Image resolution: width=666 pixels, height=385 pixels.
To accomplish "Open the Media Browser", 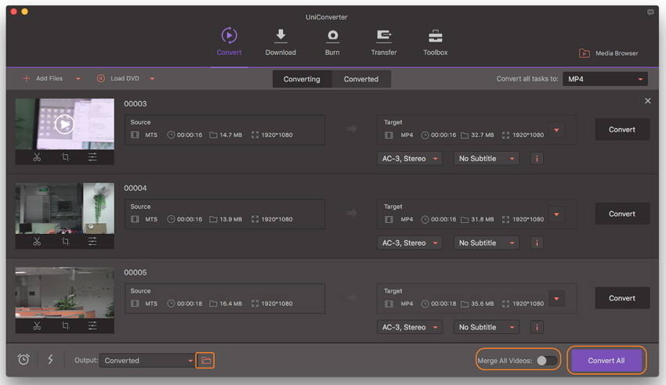I will point(608,53).
